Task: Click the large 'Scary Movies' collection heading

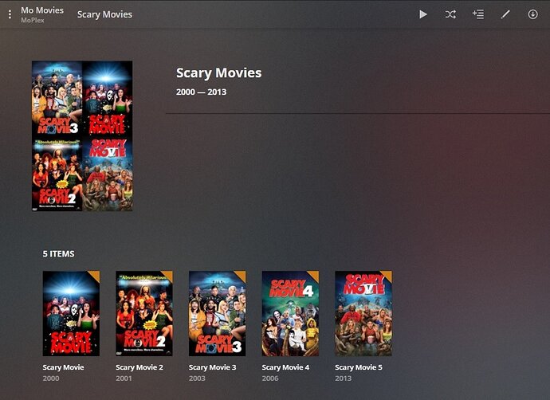Action: click(x=219, y=73)
